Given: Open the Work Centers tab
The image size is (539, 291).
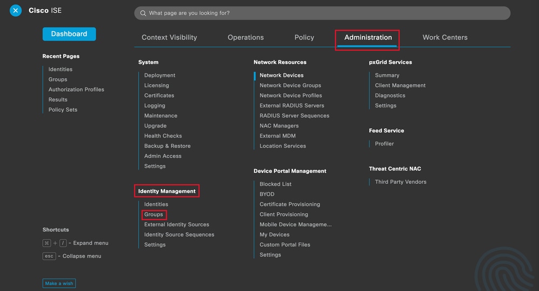Looking at the screenshot, I should click(445, 37).
